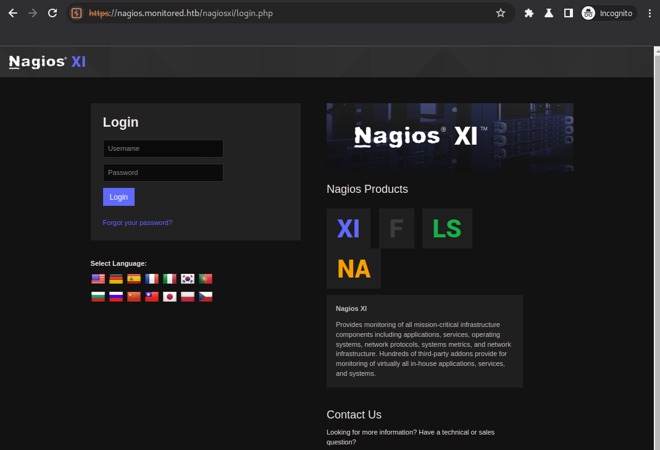Switch language using the US flag
Viewport: 660px width, 450px height.
pyautogui.click(x=98, y=278)
